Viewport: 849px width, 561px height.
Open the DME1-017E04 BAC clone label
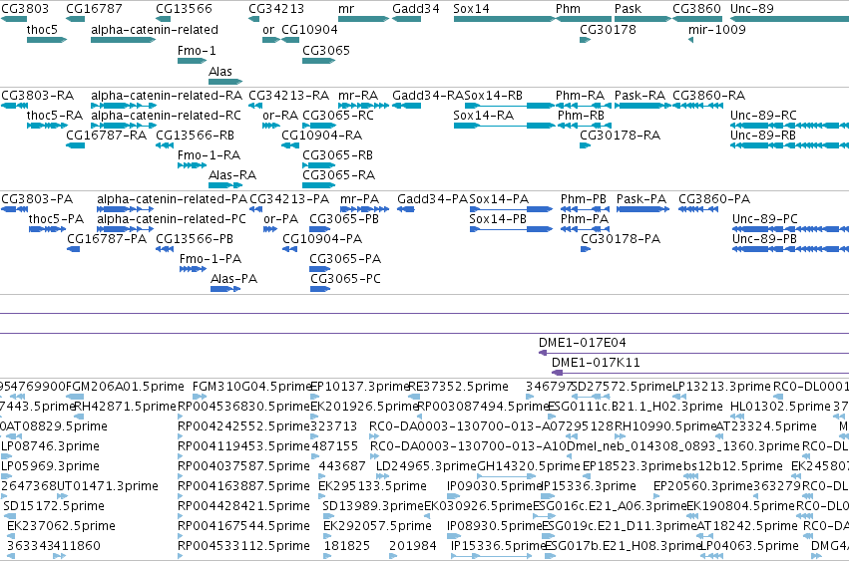click(x=582, y=343)
